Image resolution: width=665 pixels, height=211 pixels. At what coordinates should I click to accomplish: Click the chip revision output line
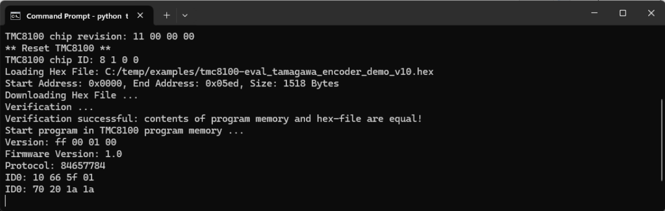100,37
